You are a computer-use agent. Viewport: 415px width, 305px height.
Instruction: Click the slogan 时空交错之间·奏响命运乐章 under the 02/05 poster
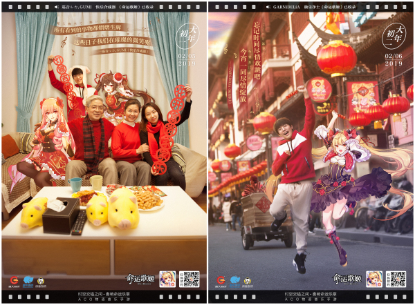coord(104,294)
